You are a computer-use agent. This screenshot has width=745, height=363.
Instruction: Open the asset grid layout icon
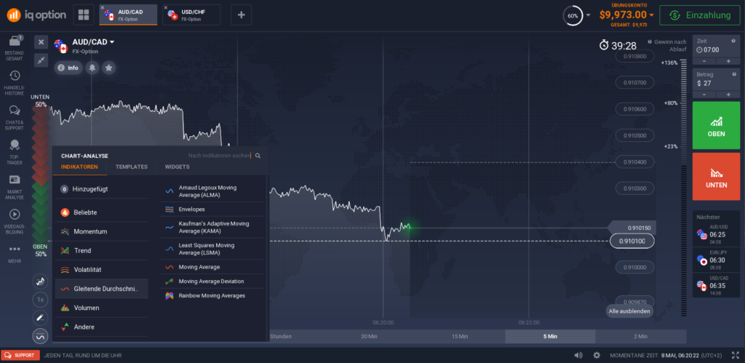pos(84,15)
